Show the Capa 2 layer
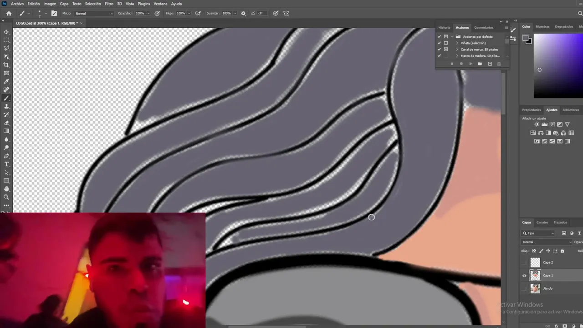This screenshot has width=583, height=328. pyautogui.click(x=524, y=262)
